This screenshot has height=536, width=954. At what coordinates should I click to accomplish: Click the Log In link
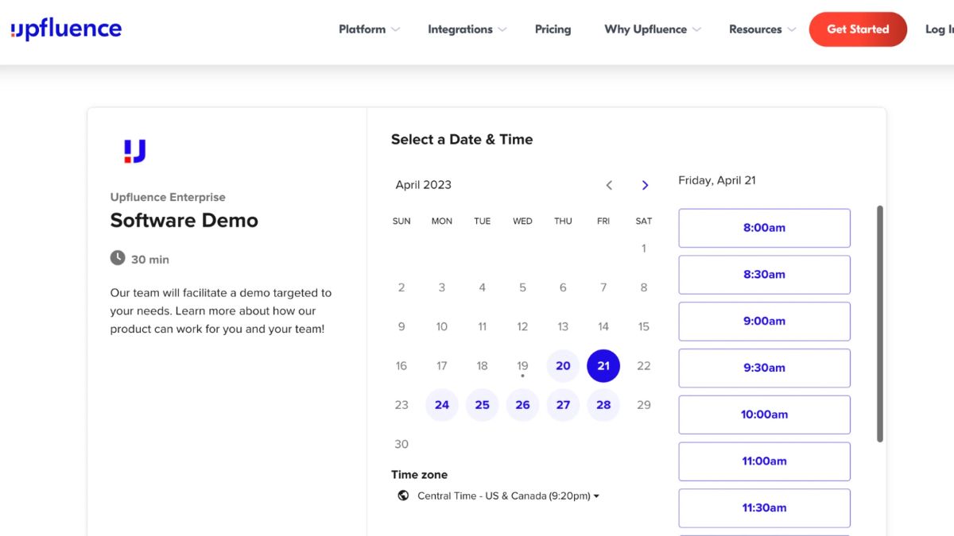tap(939, 29)
